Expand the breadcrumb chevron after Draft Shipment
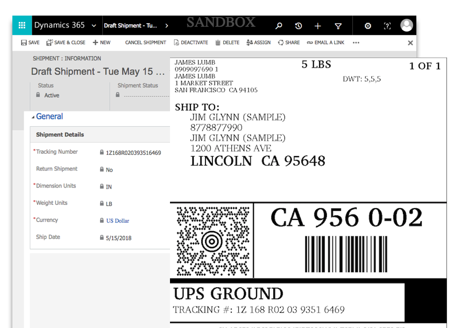Screen dimensions: 461x328 point(167,26)
